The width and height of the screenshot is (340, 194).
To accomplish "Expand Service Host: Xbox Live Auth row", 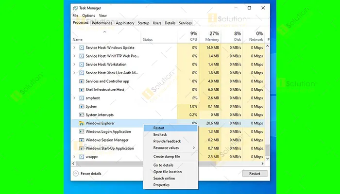I will pos(74,73).
